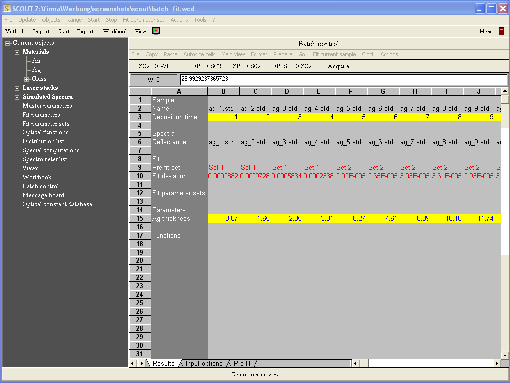This screenshot has height=383, width=510.
Task: Click the vertical scrollbar up arrow
Action: pyautogui.click(x=505, y=91)
